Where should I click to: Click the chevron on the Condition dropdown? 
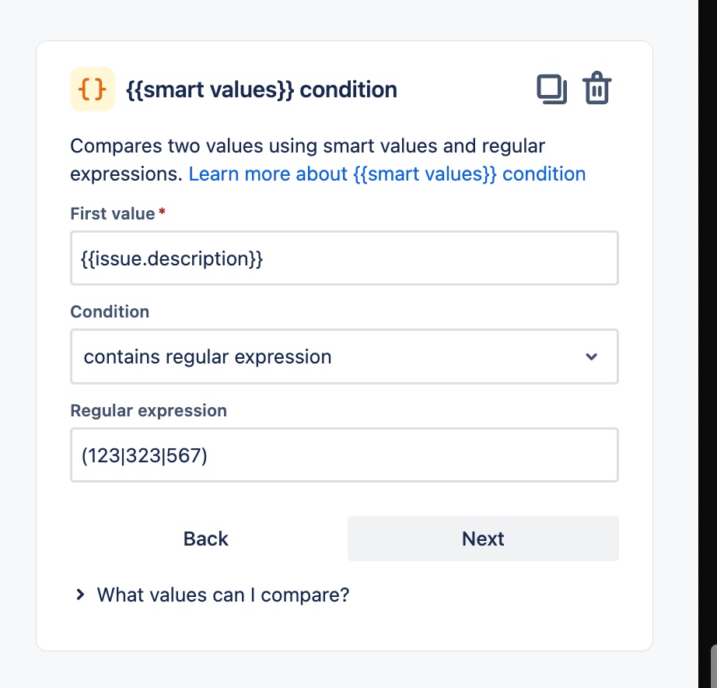592,356
